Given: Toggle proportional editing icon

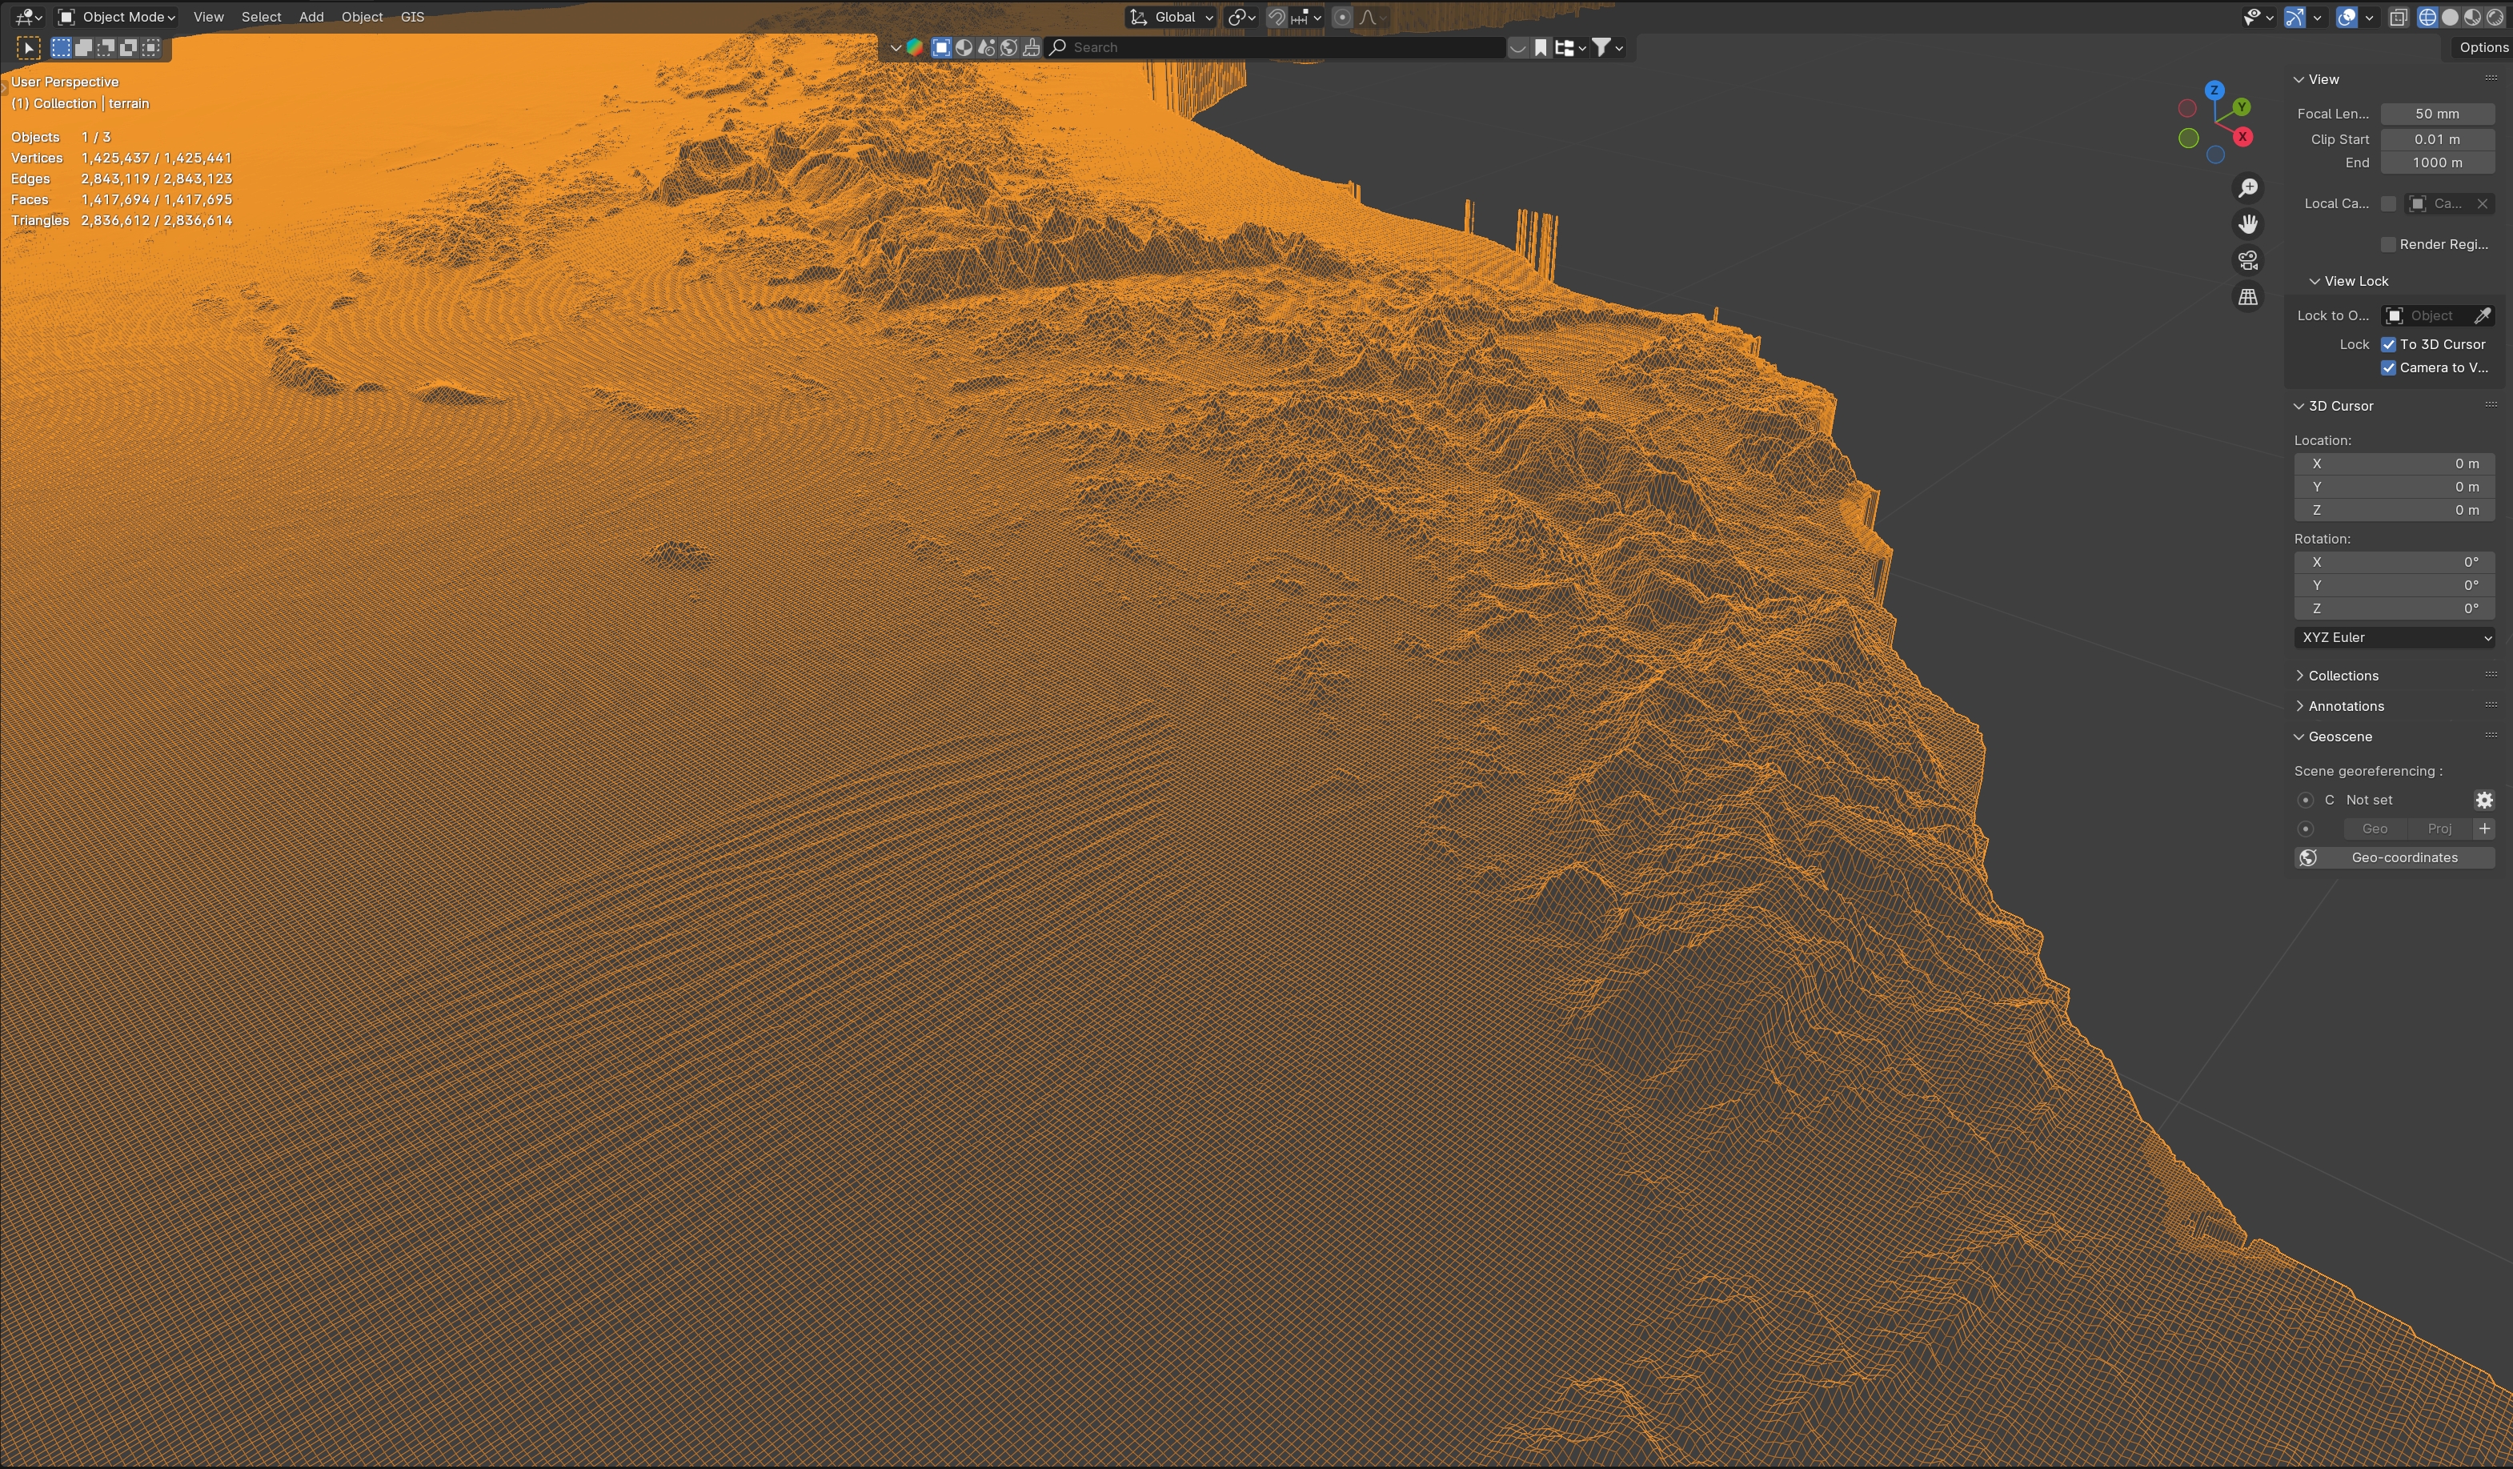Looking at the screenshot, I should coord(1342,17).
